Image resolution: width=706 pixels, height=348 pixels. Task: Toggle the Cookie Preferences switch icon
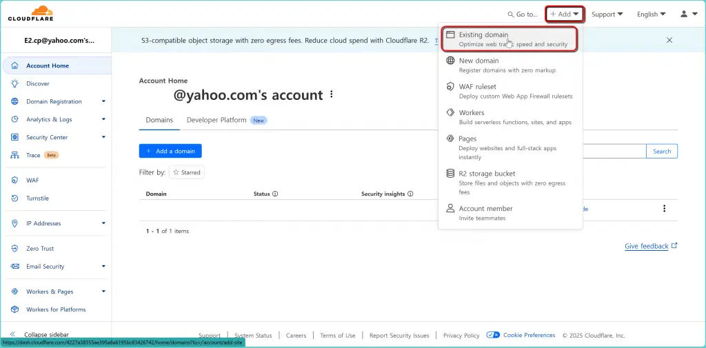[493, 335]
